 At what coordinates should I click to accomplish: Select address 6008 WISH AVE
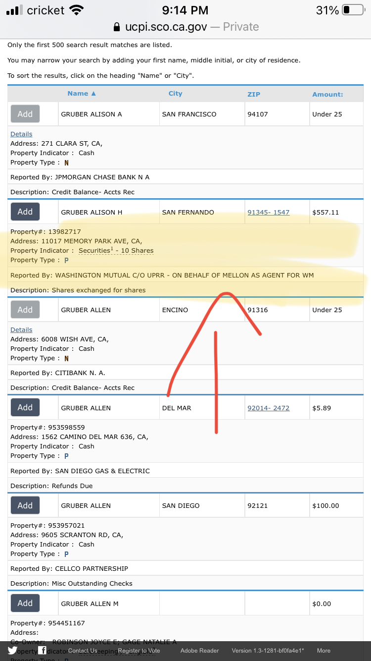coord(59,339)
